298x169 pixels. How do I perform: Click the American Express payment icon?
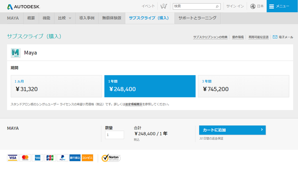38,158
